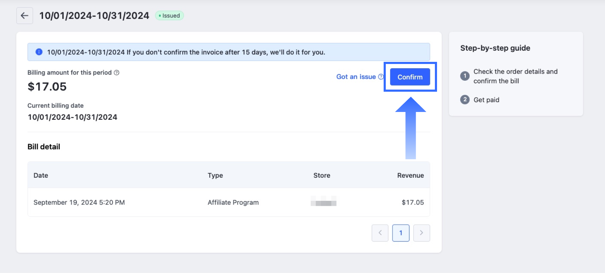Open the Got an issue link
Screen dimensions: 605x273
pos(356,77)
